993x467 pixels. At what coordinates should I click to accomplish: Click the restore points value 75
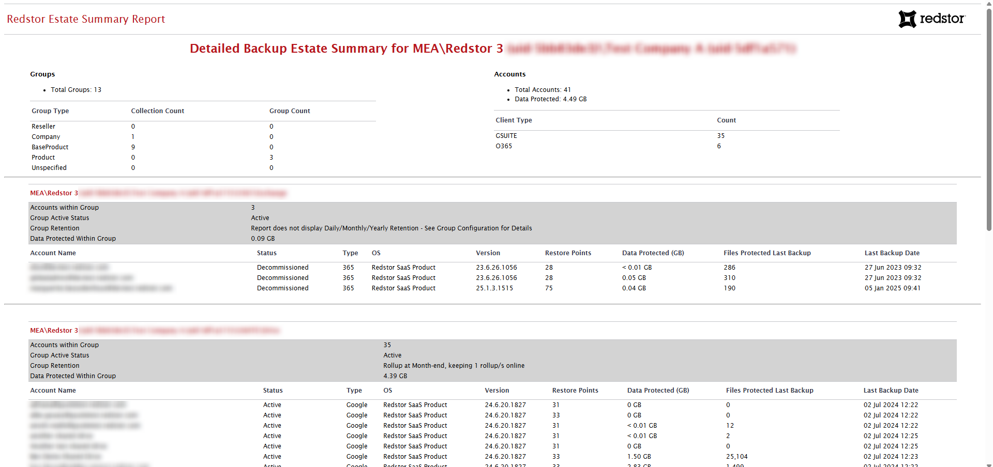point(549,288)
